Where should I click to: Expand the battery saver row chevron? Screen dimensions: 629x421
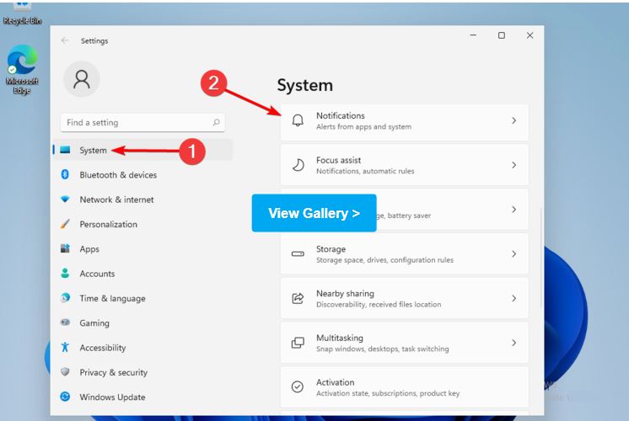click(513, 210)
